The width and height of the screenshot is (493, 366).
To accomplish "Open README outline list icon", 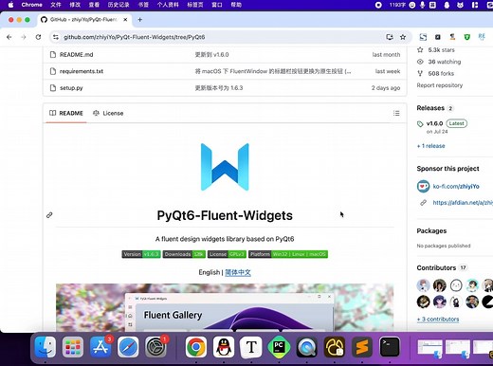I will pos(396,113).
